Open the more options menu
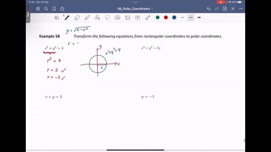The width and height of the screenshot is (271, 152). [x=241, y=9]
